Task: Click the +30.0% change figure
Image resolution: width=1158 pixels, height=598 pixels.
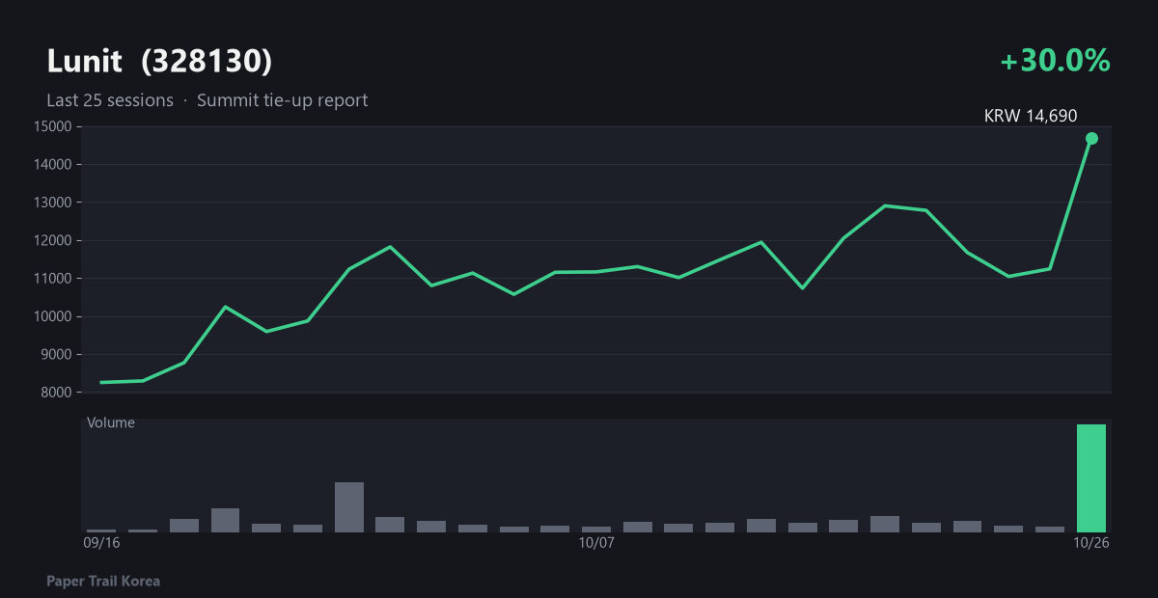Action: (x=1055, y=61)
